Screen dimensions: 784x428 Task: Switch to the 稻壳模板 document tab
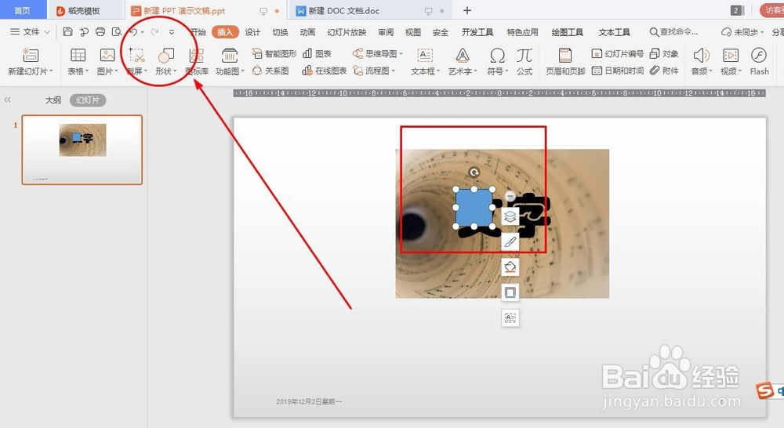(85, 10)
